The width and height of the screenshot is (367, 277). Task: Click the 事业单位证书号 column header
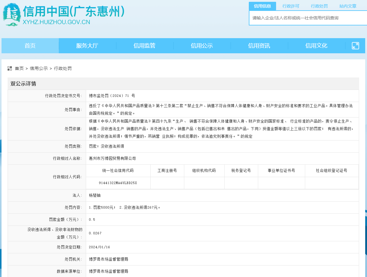[281, 170]
